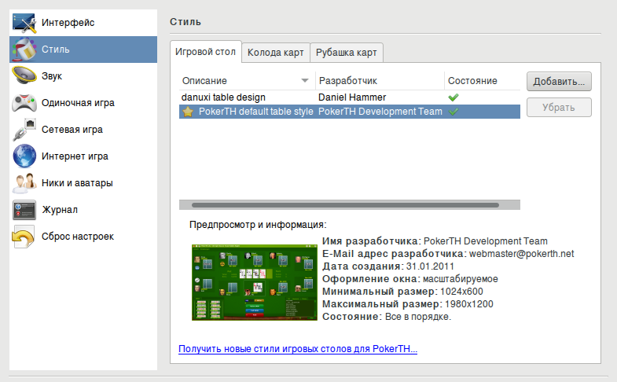Click the Интернет игра globe icon
The height and width of the screenshot is (382, 617).
tap(24, 156)
